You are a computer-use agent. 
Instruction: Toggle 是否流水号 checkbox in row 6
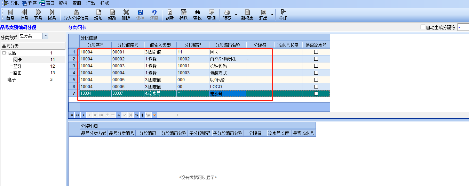[316, 86]
